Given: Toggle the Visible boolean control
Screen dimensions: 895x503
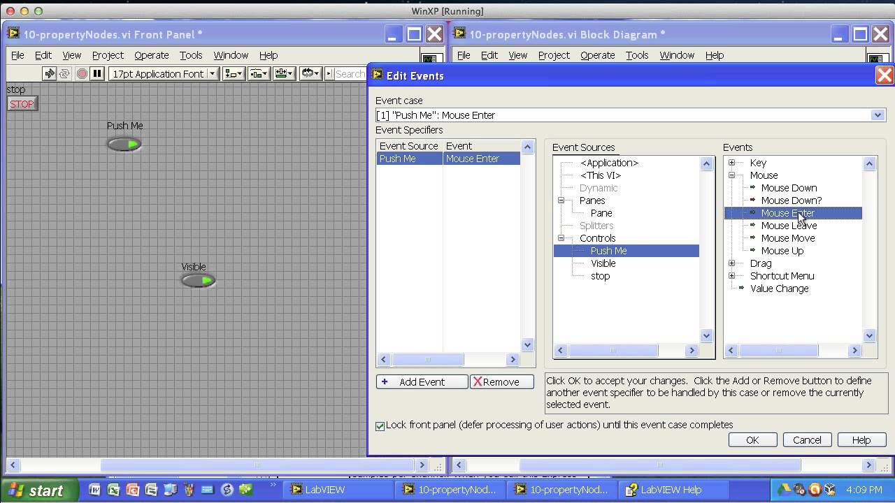Looking at the screenshot, I should click(198, 280).
